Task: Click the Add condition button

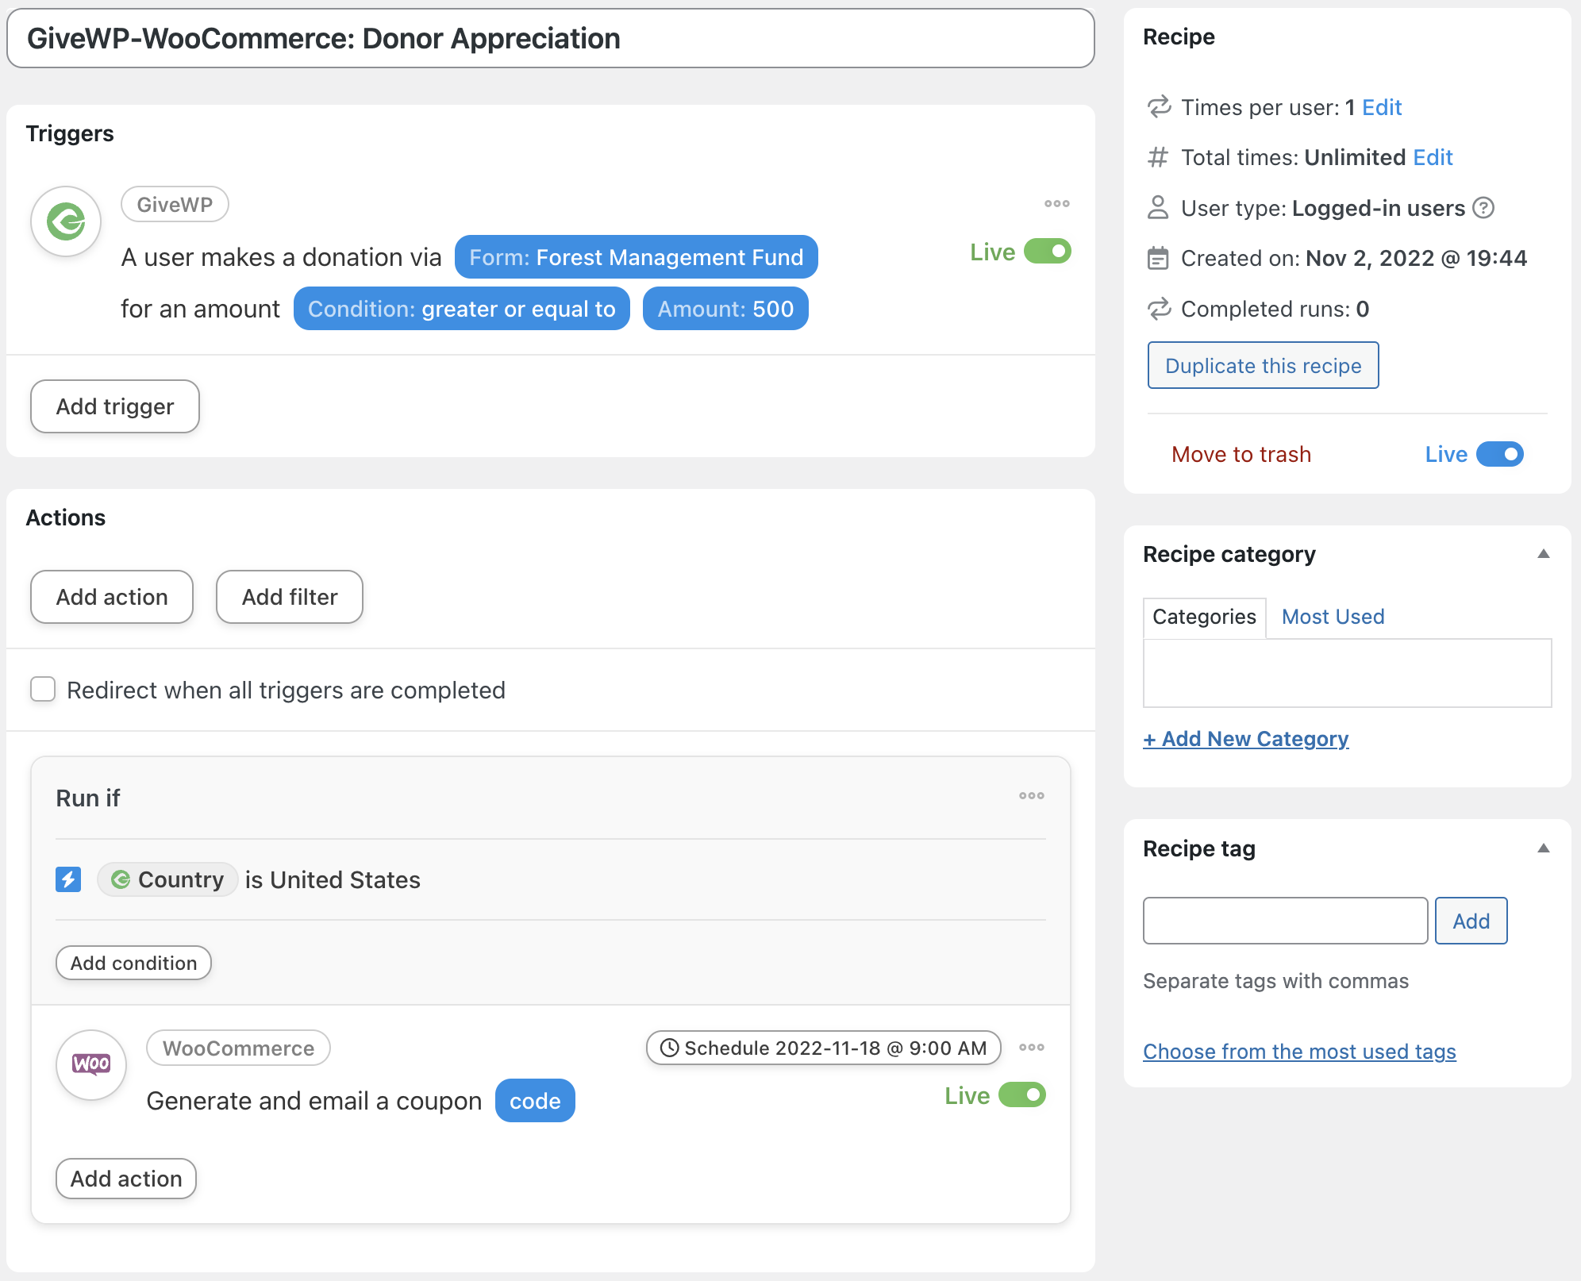Action: pyautogui.click(x=133, y=963)
